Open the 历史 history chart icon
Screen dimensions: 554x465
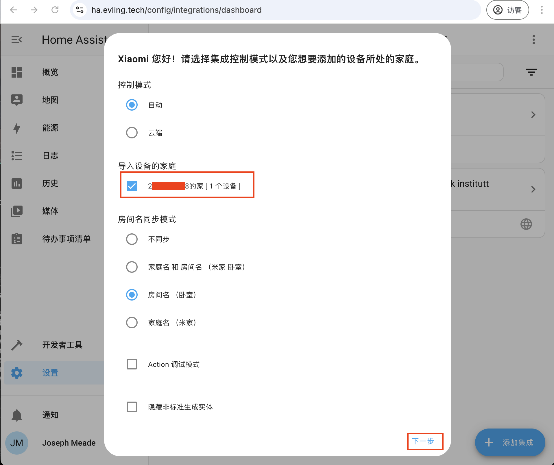click(x=17, y=184)
